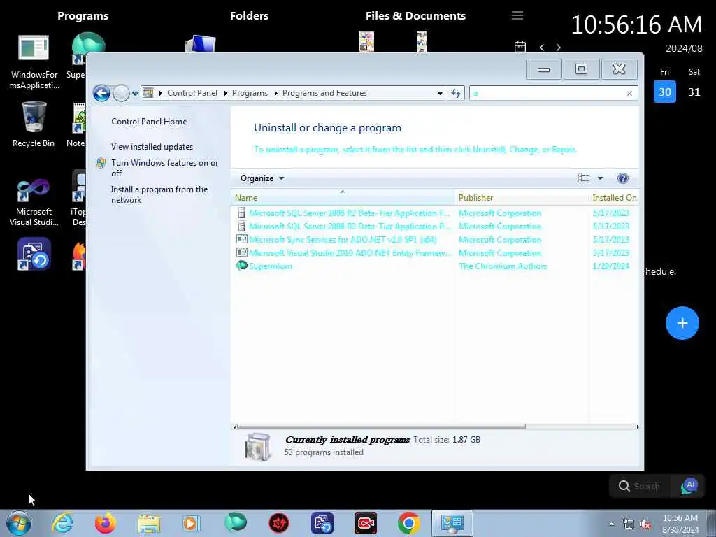Click the desktop Search box widget
The height and width of the screenshot is (537, 716).
coord(640,487)
